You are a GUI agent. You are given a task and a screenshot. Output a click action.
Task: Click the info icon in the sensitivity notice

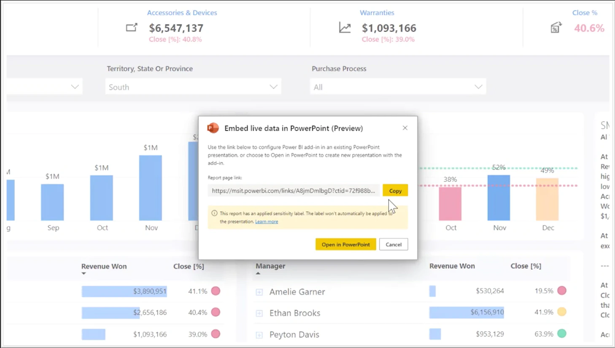[214, 213]
